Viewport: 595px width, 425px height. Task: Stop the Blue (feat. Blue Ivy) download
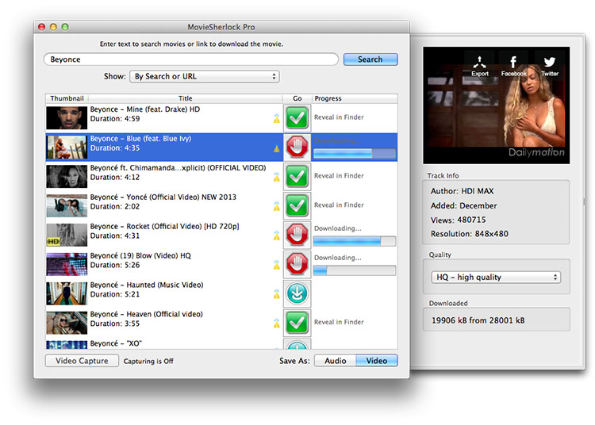[297, 147]
